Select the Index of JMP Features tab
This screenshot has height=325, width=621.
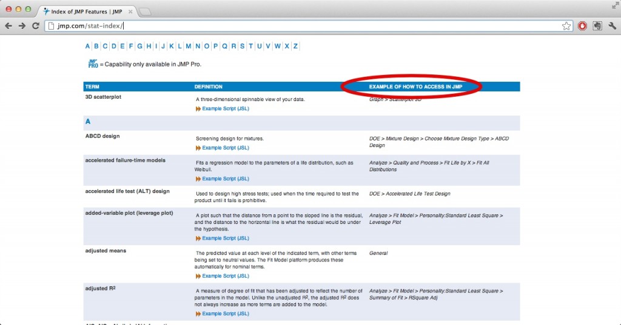coord(86,12)
